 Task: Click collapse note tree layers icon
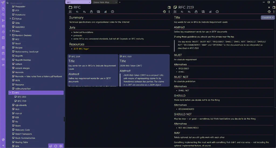point(50,146)
